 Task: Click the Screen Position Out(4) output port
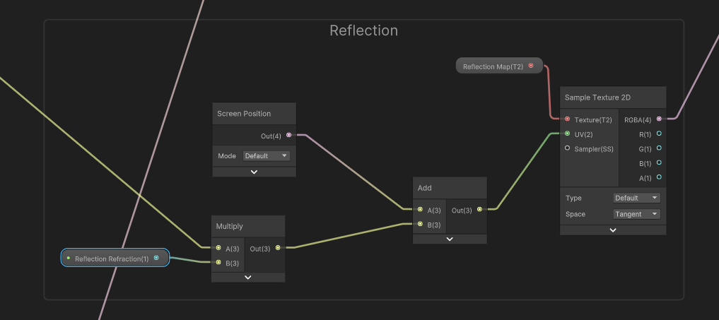point(288,135)
